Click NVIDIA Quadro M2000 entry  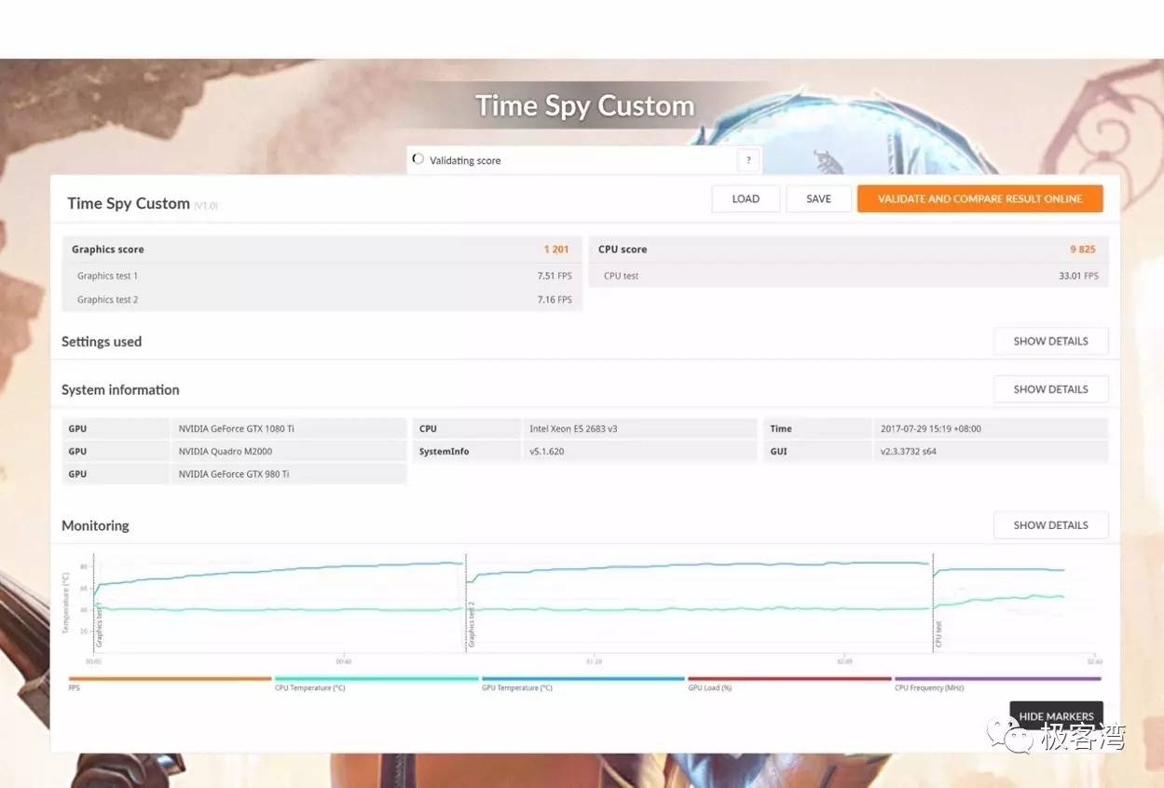[x=224, y=452]
